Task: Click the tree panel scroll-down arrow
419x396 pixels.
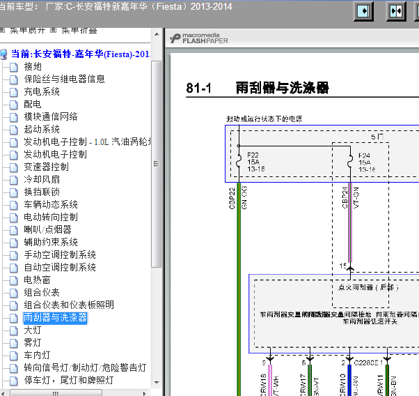Action: (x=157, y=382)
